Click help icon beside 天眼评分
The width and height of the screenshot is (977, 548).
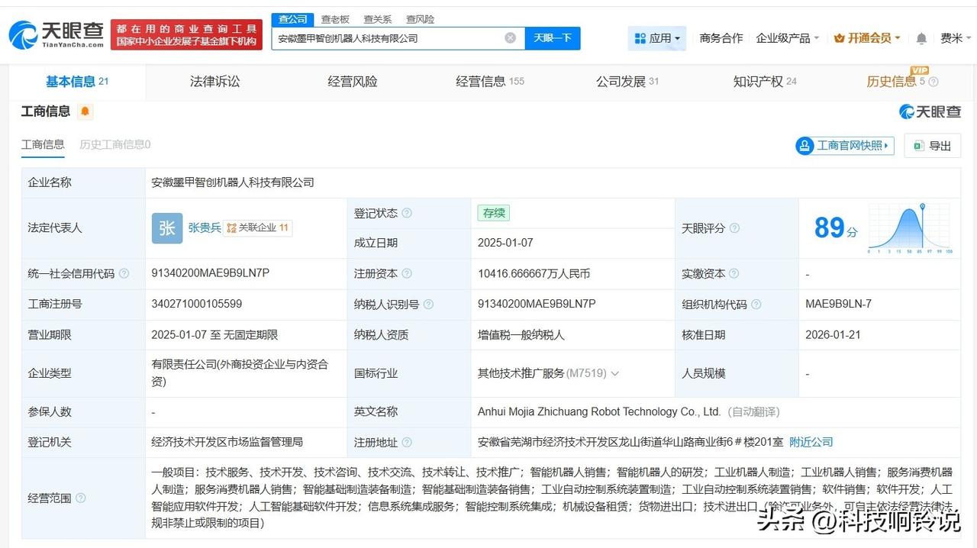(x=734, y=228)
